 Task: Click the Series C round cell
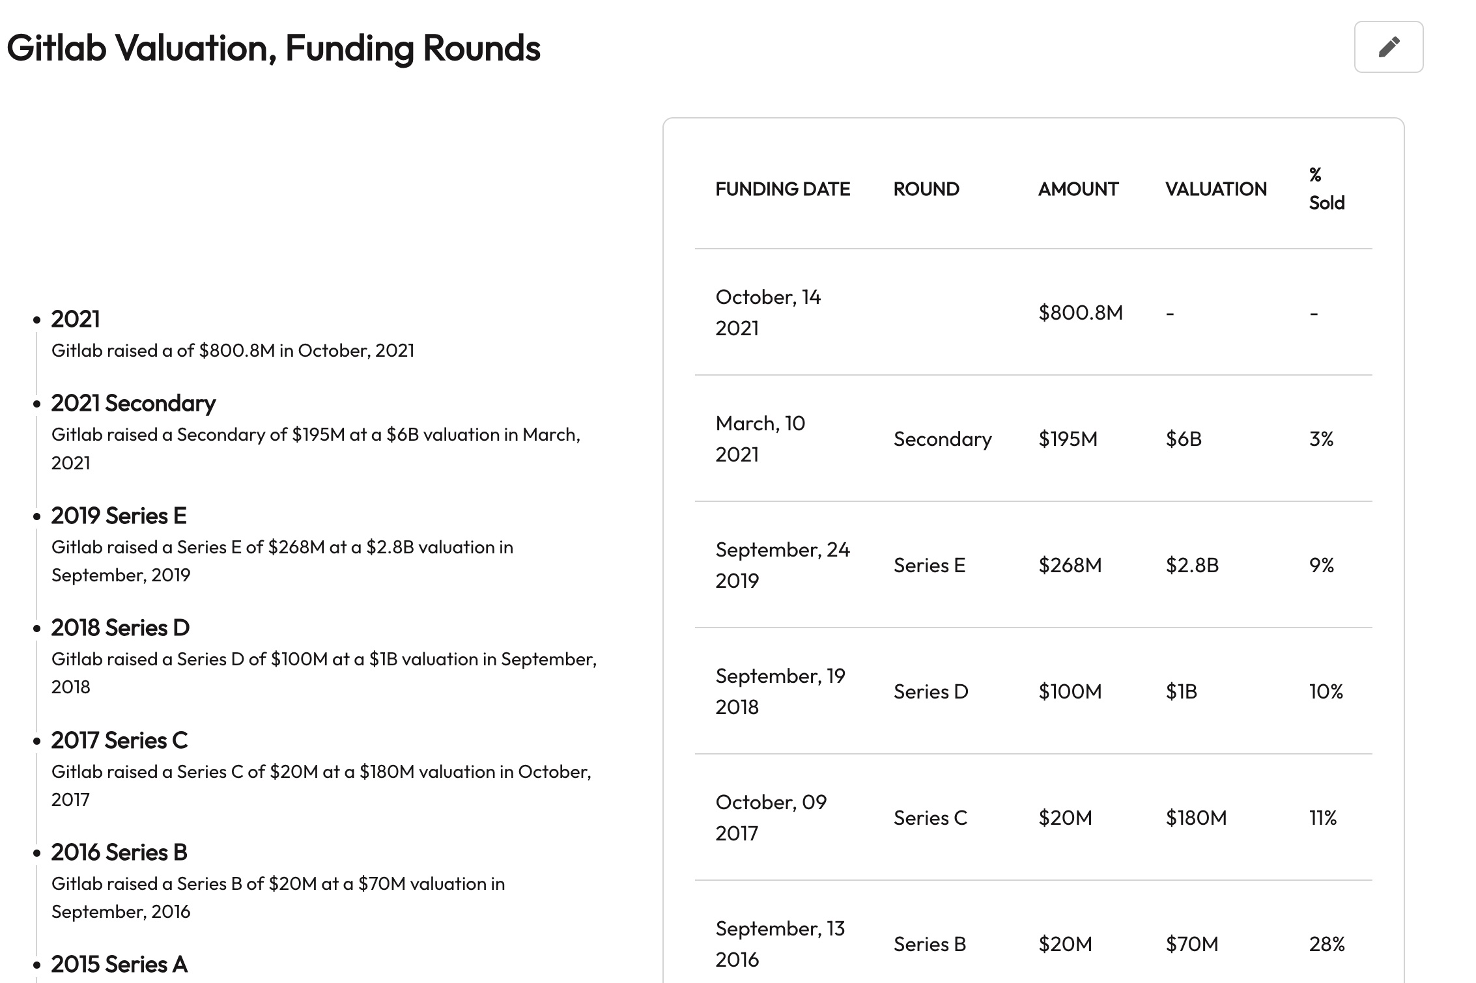click(x=930, y=818)
